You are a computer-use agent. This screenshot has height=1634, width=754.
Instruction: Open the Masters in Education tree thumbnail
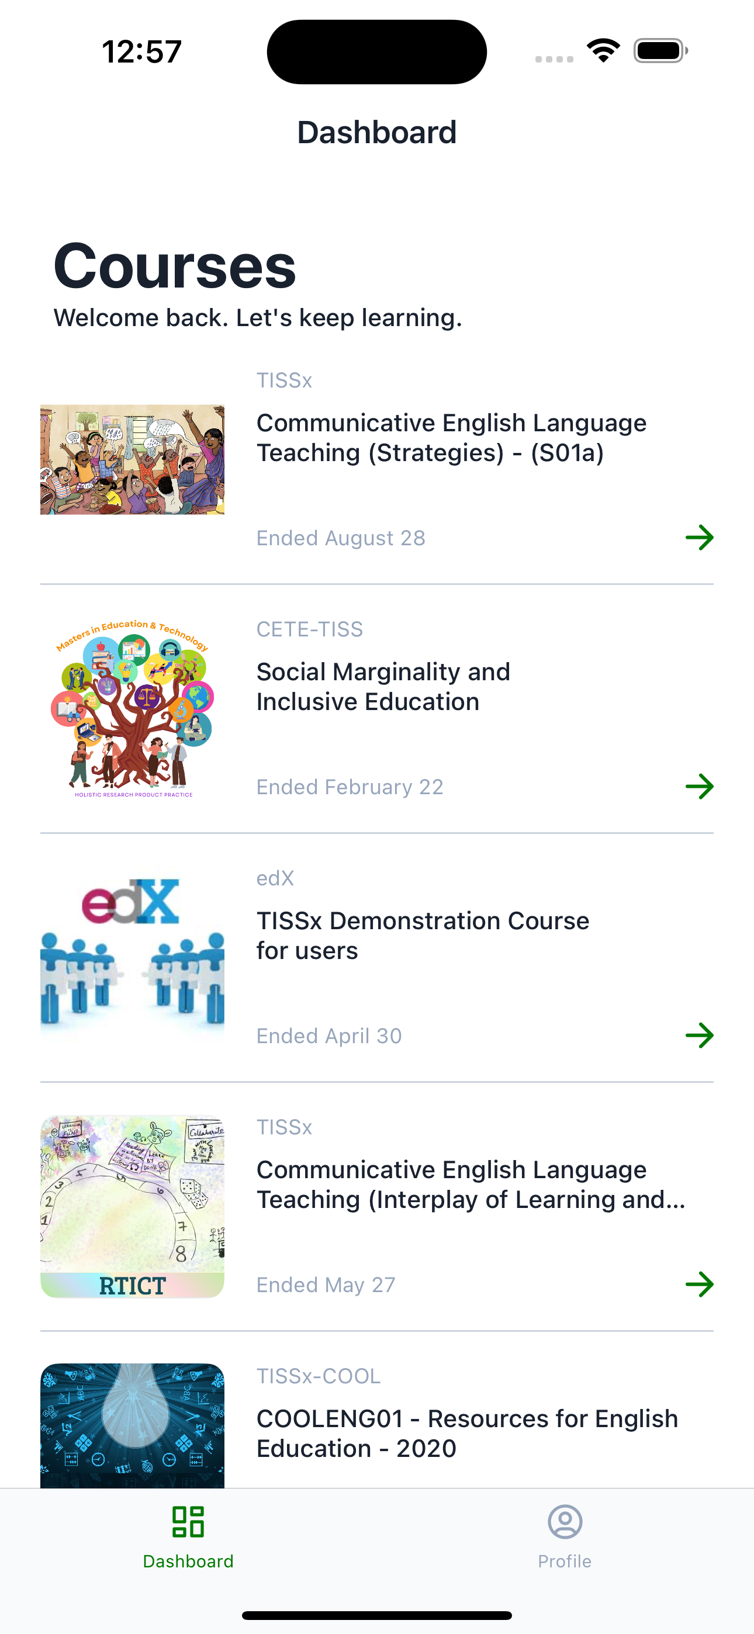[x=132, y=708]
